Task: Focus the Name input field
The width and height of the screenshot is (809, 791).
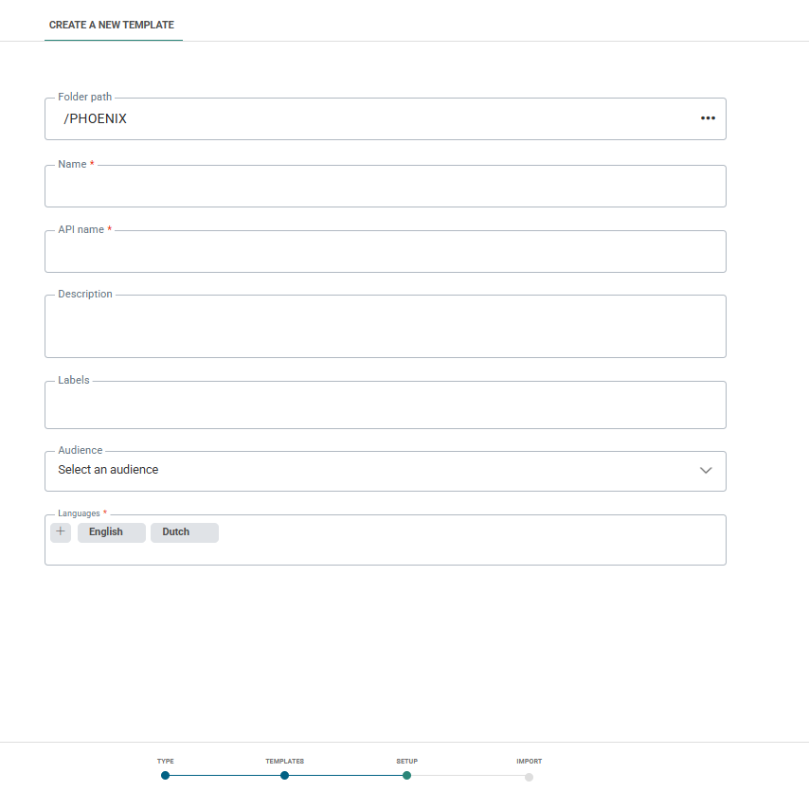Action: [x=385, y=188]
